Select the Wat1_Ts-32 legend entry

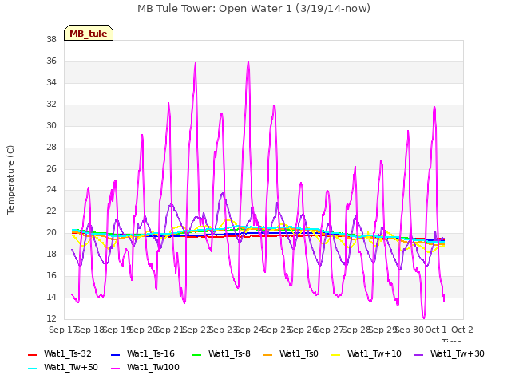tap(60, 354)
